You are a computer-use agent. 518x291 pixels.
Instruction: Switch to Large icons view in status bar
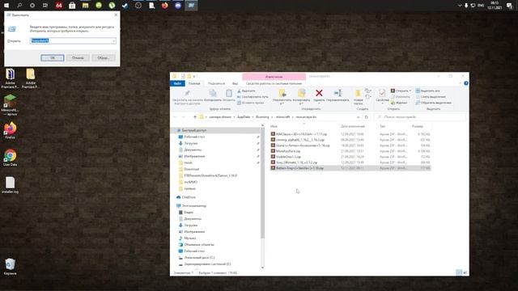465,272
